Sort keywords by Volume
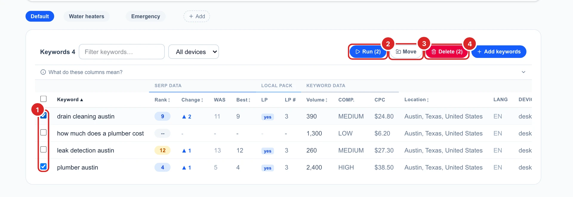The image size is (573, 197). pos(317,100)
